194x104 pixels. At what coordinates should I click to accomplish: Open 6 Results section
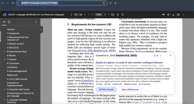[11, 55]
